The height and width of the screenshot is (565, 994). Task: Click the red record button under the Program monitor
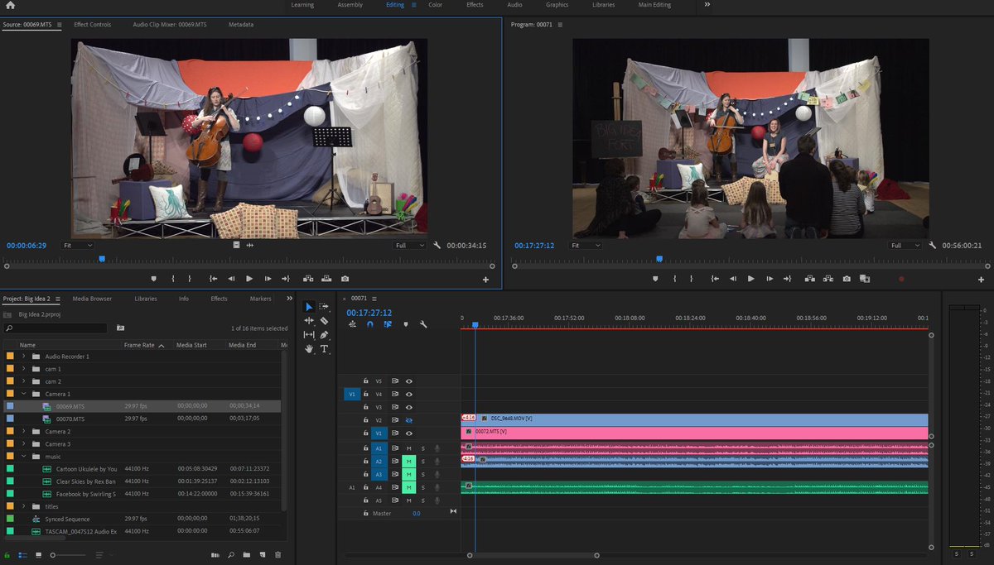point(901,279)
